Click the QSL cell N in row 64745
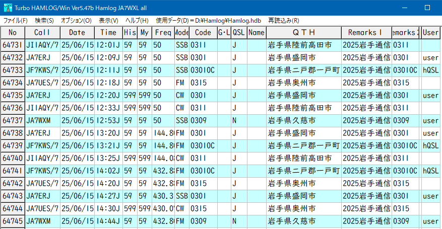This screenshot has width=442, height=229. [x=234, y=221]
